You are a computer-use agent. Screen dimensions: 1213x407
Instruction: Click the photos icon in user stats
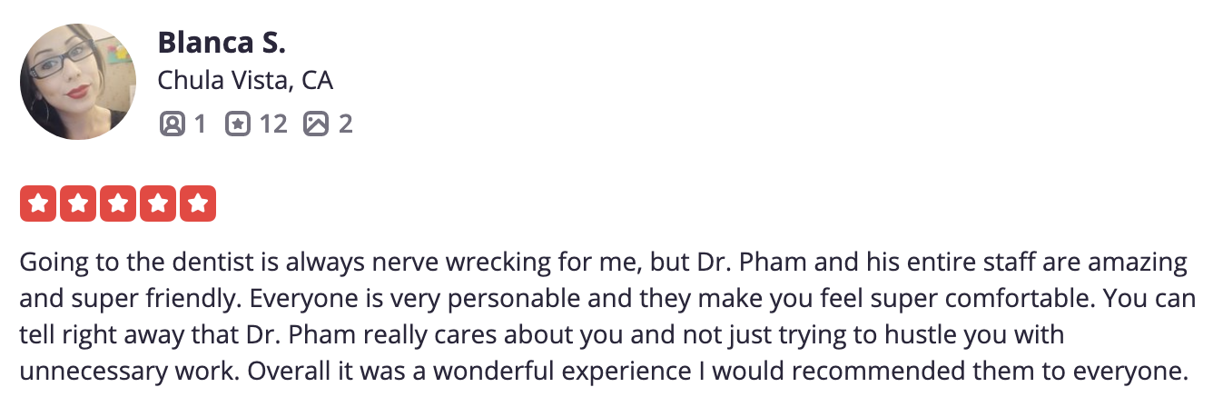coord(315,123)
